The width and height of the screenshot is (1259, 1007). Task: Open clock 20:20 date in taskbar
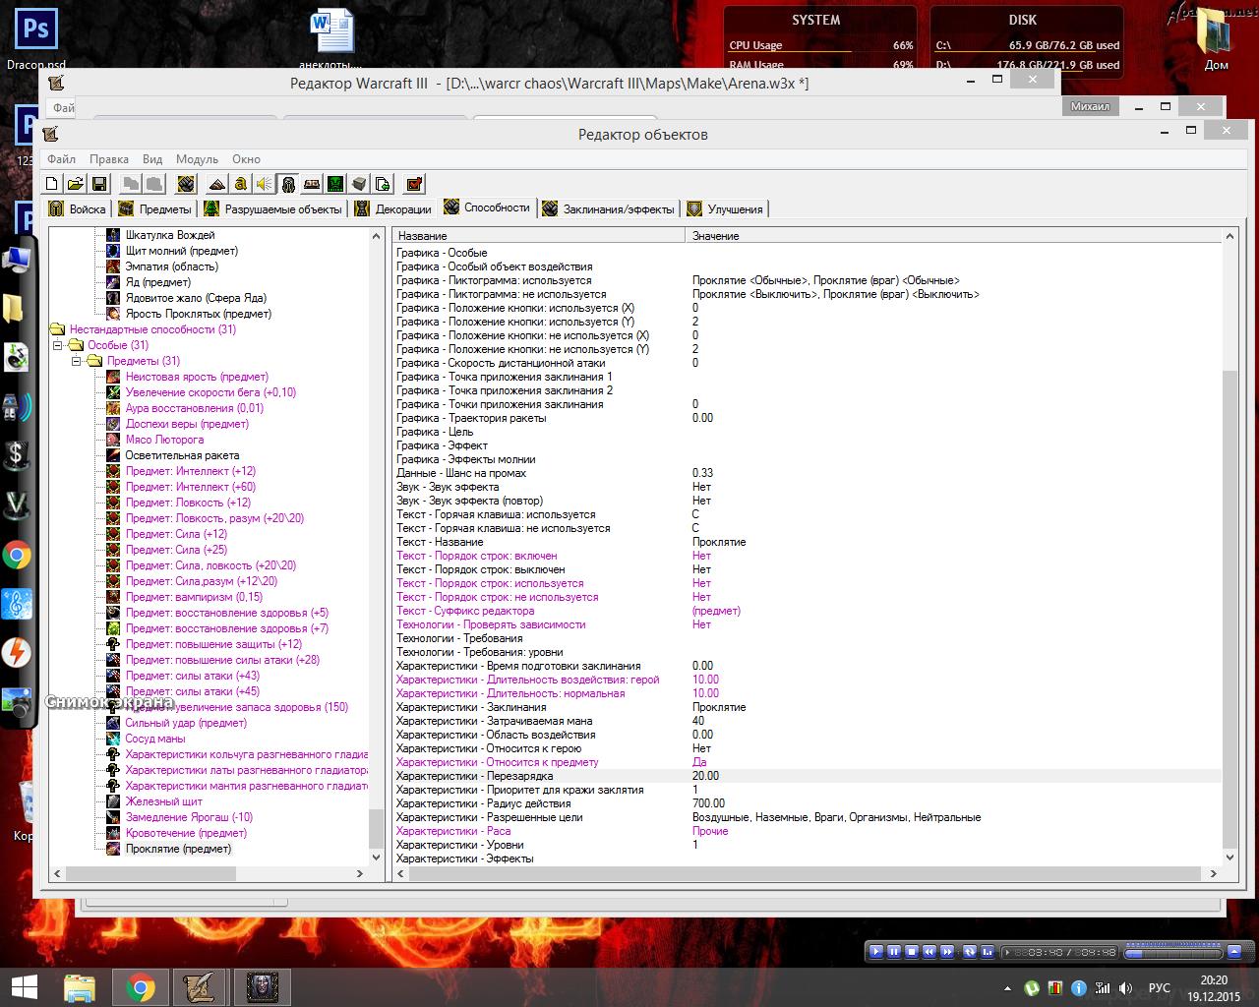pos(1214,987)
